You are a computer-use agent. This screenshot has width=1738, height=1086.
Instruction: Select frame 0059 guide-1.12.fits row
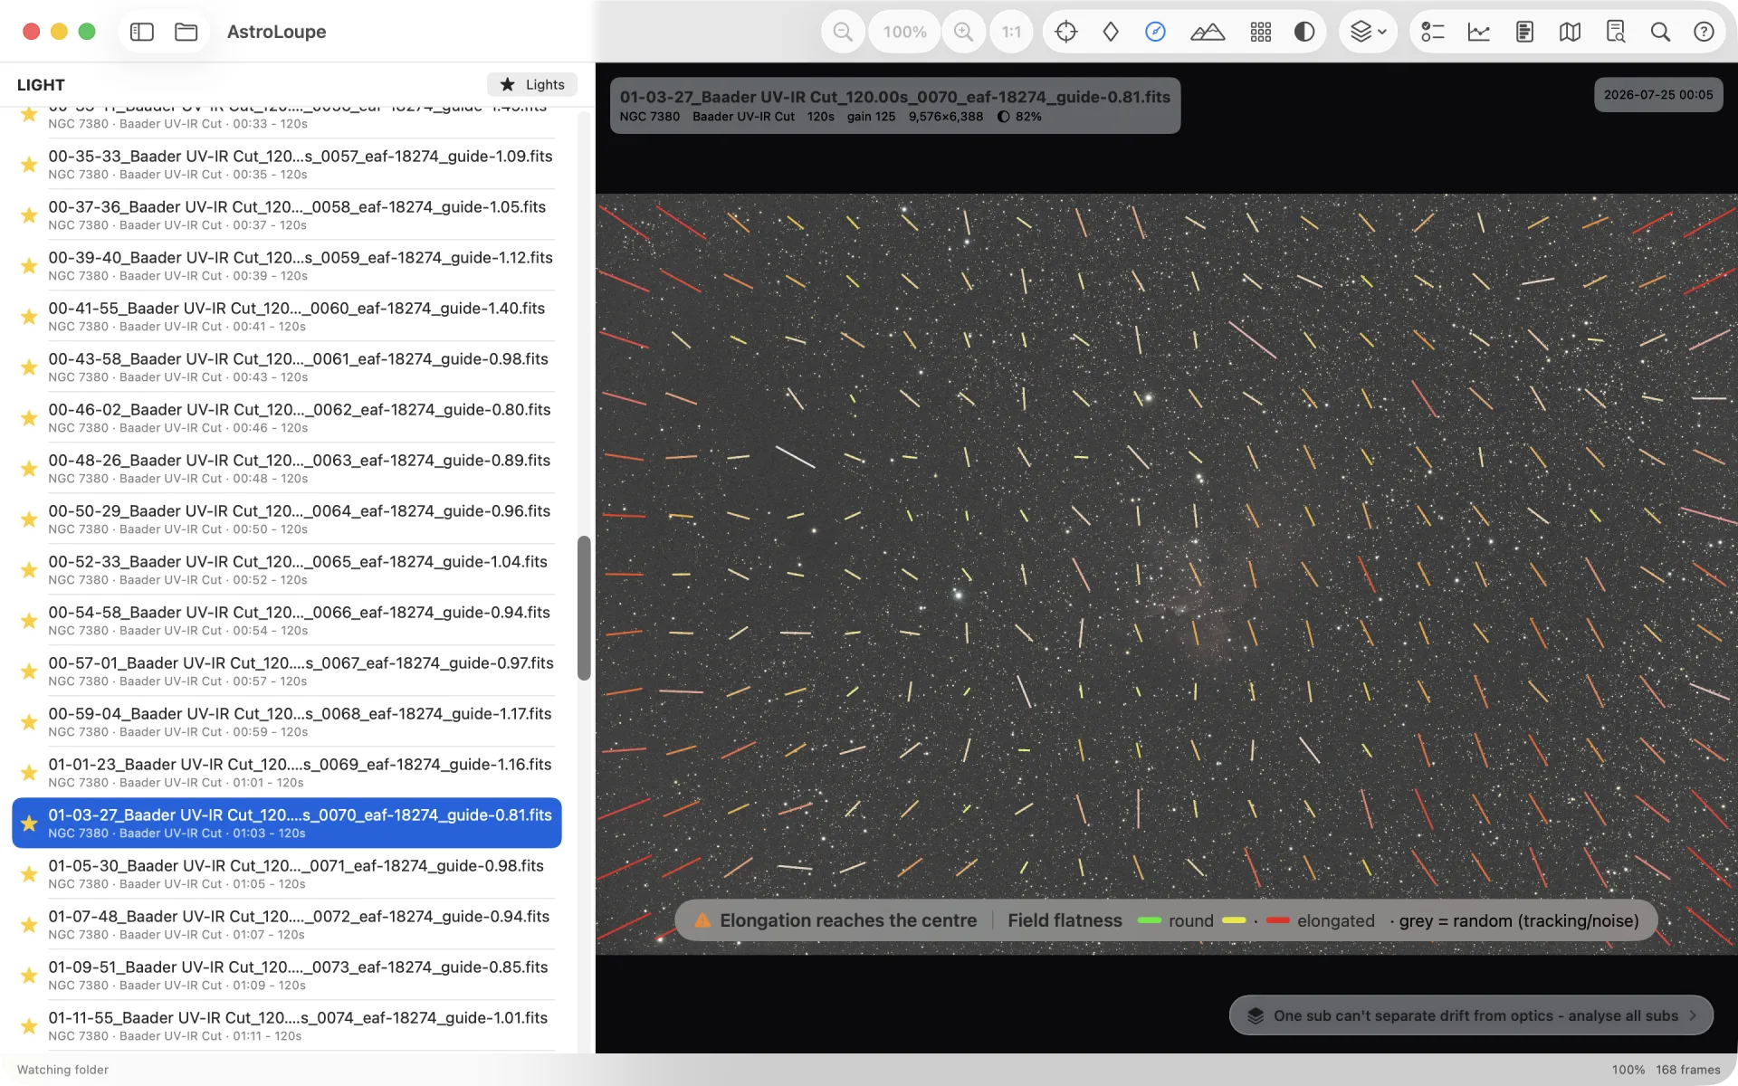coord(287,265)
